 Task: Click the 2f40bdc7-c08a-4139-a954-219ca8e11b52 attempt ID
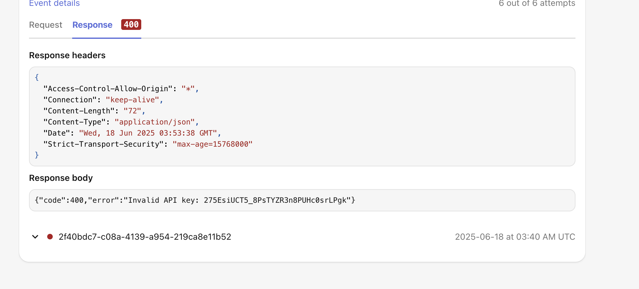click(x=145, y=237)
